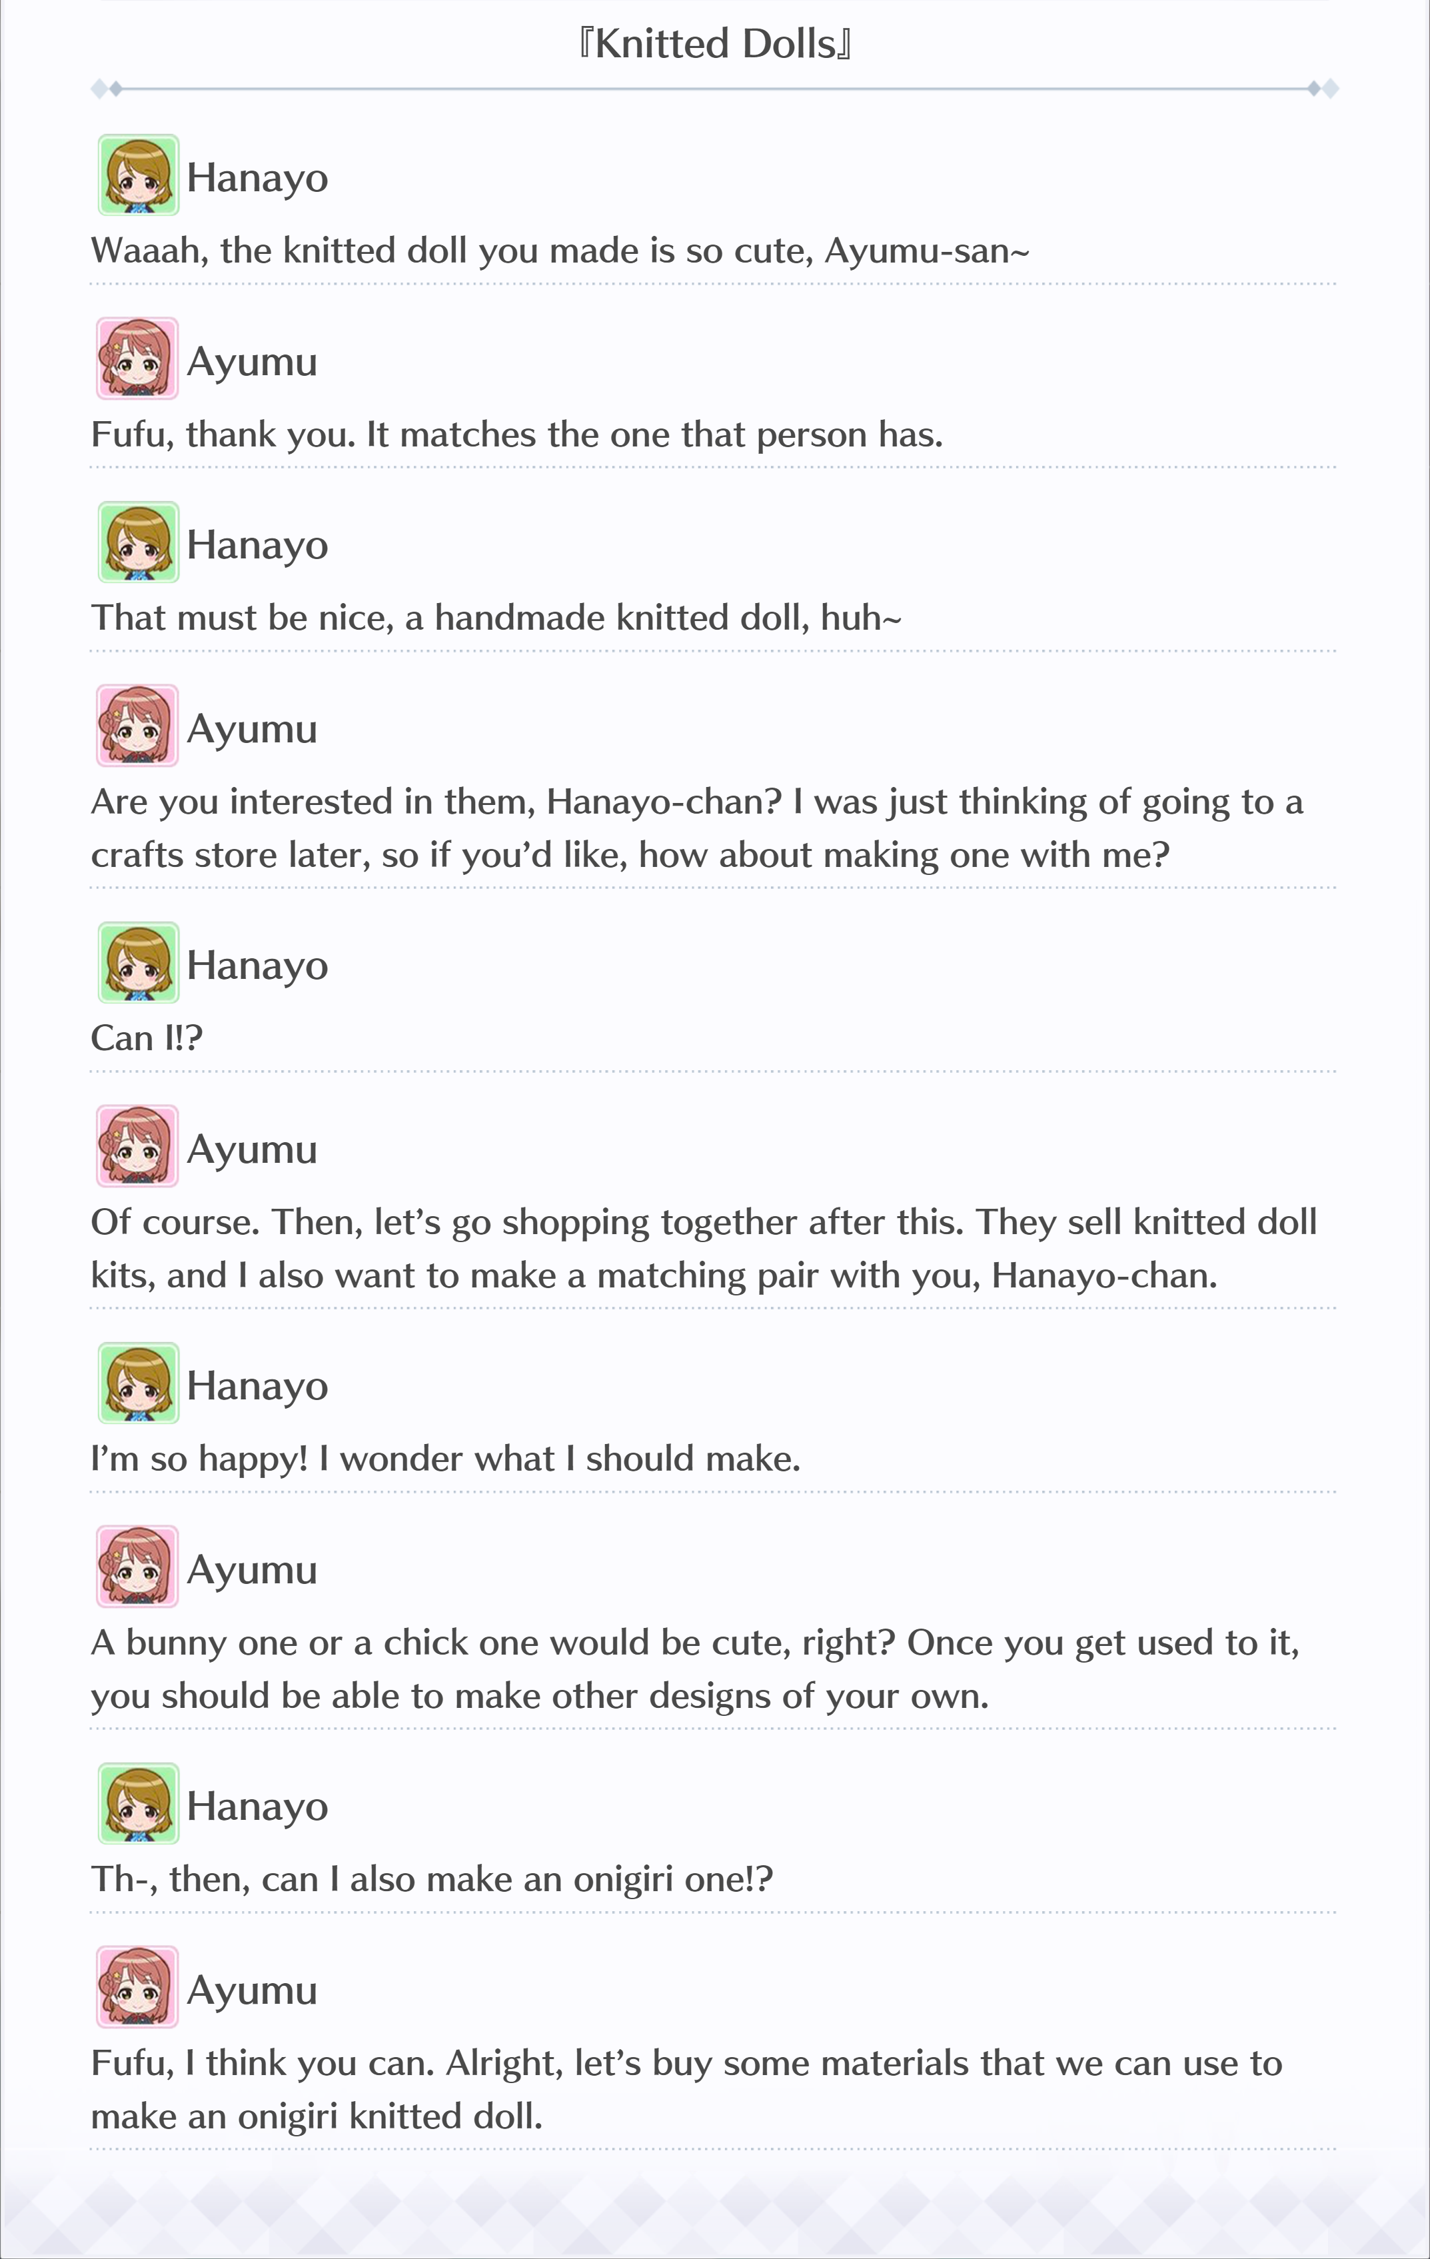Click Hanayo's avatar above "I'm so happy!" line
Image resolution: width=1430 pixels, height=2259 pixels.
click(x=138, y=1383)
